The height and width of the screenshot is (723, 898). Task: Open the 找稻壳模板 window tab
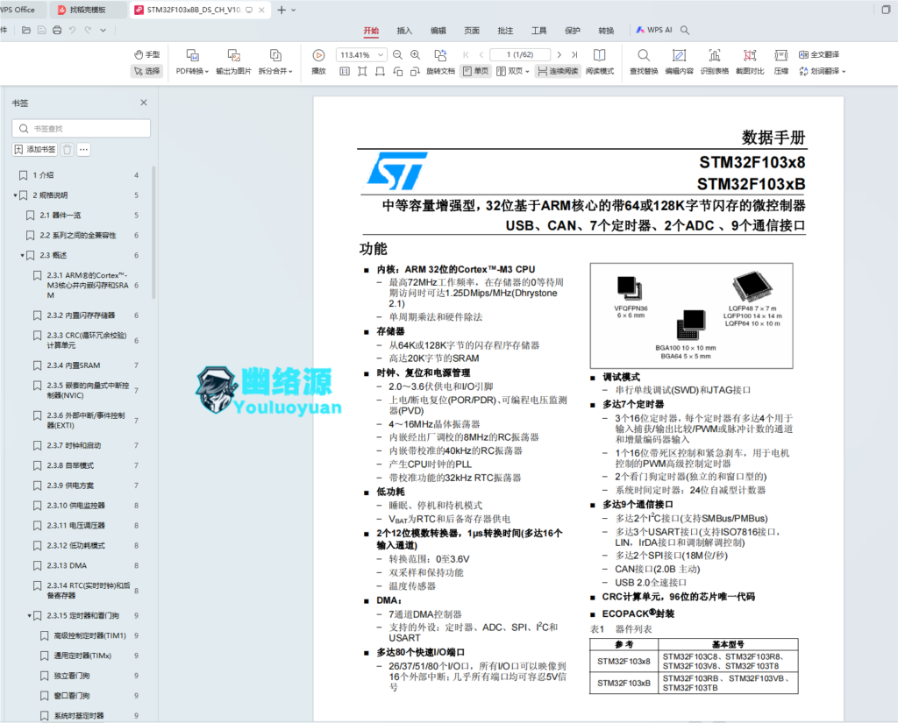click(90, 10)
